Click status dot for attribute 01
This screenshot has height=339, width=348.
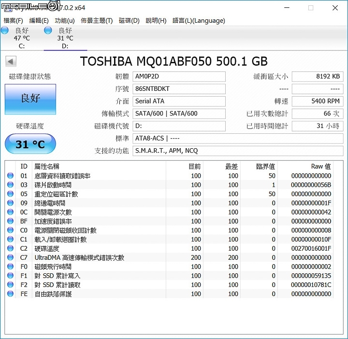coord(10,176)
